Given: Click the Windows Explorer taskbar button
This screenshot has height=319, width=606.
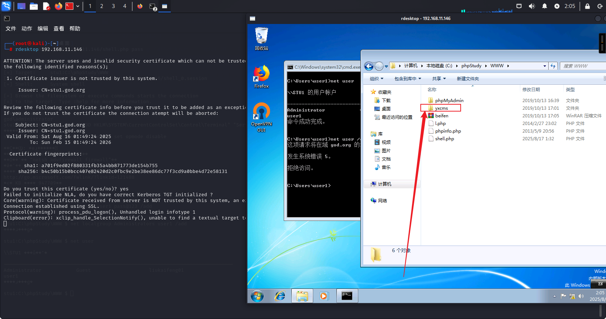Looking at the screenshot, I should [302, 296].
